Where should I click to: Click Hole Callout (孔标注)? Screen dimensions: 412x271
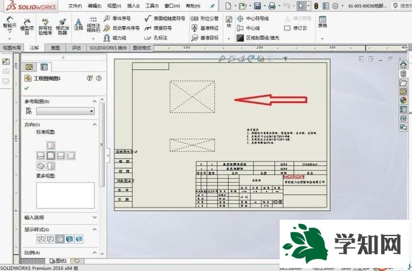click(x=156, y=38)
